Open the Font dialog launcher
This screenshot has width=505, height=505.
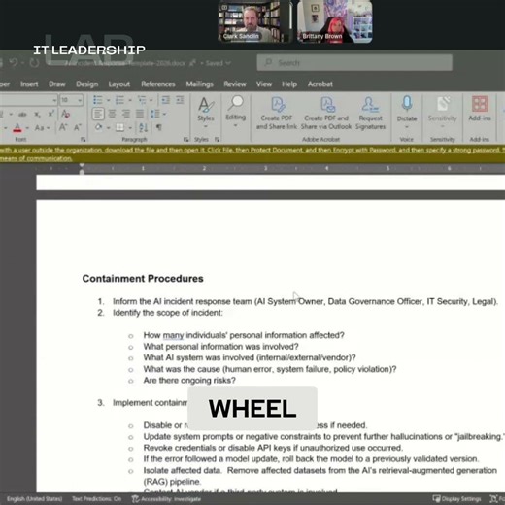pyautogui.click(x=84, y=140)
